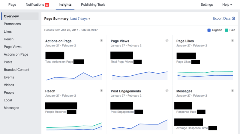This screenshot has width=240, height=134.
Task: Open the Last 7 days date range dropdown
Action: (80, 19)
